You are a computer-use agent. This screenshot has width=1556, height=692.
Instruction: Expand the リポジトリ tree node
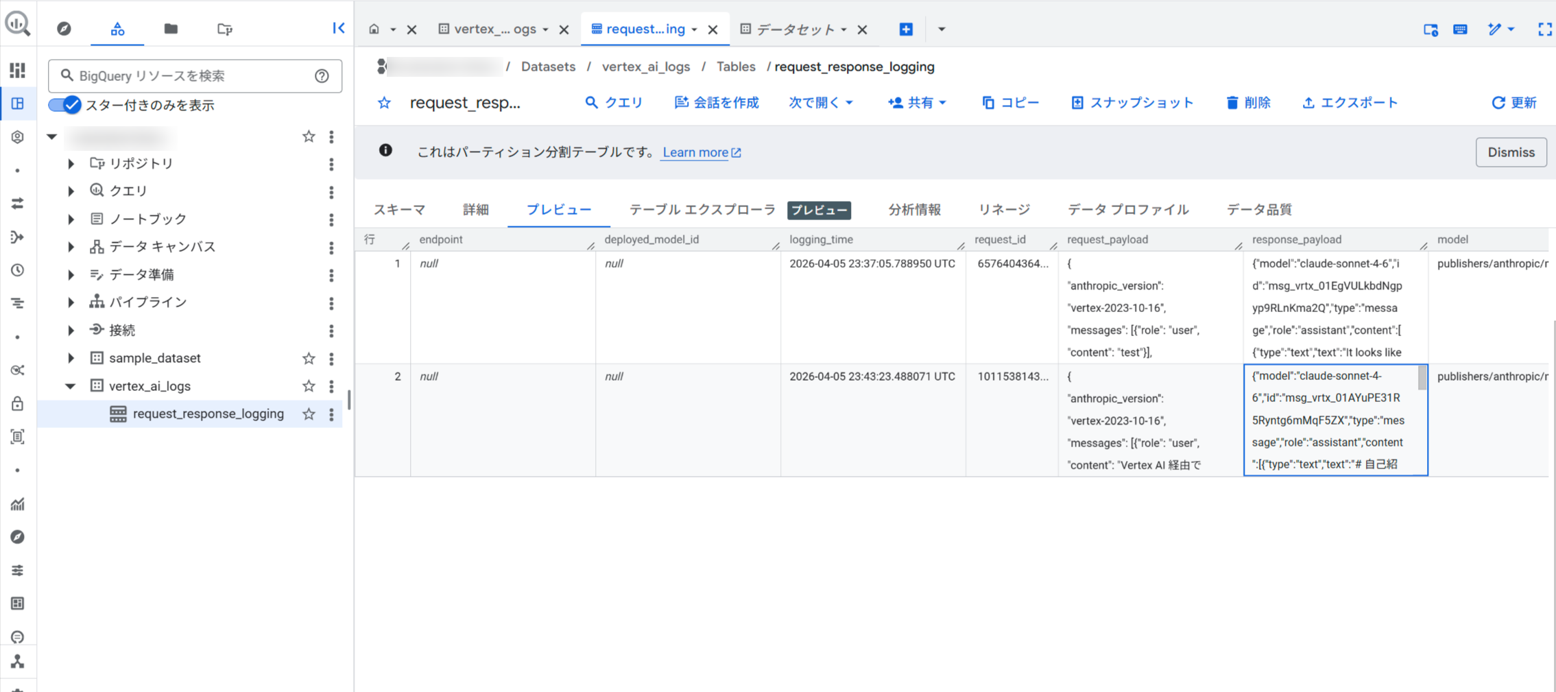[x=71, y=164]
